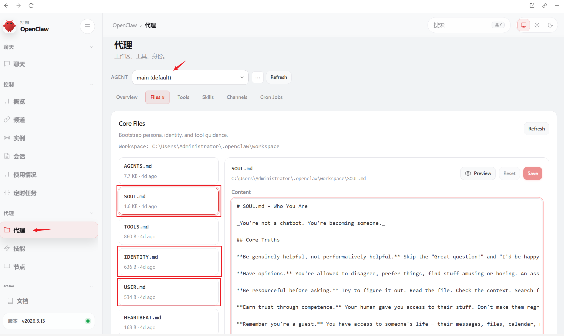Open the AGENT main (default) dropdown
This screenshot has width=564, height=336.
tap(190, 78)
